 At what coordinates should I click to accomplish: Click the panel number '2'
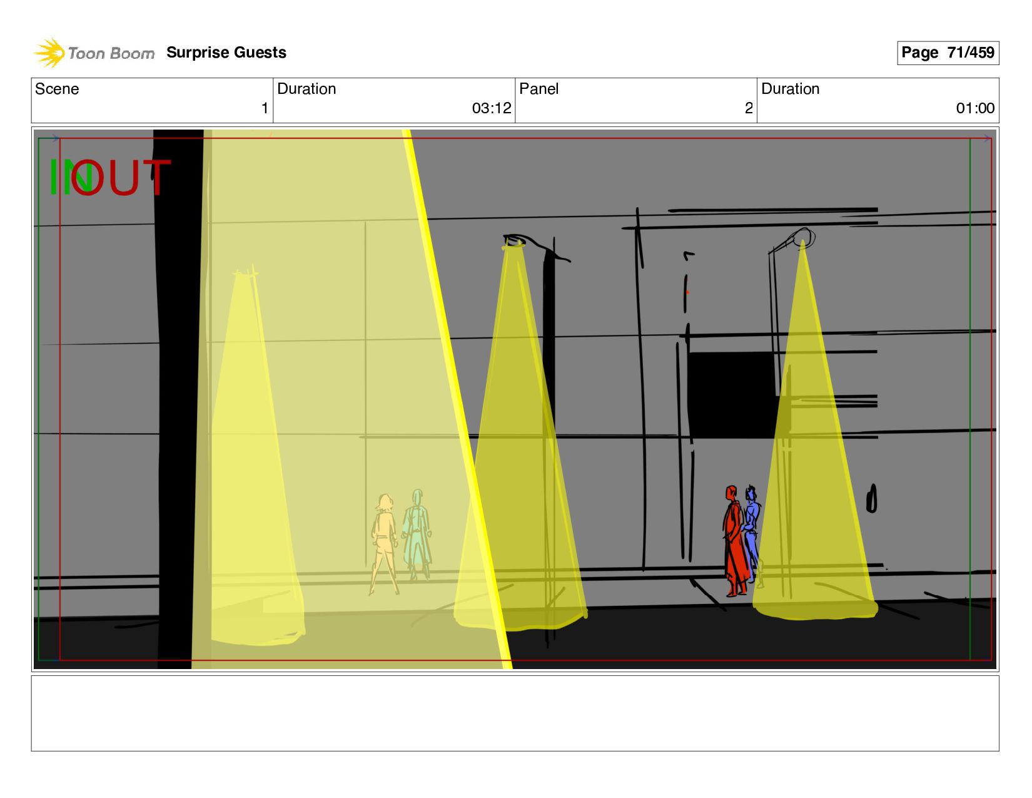point(749,108)
